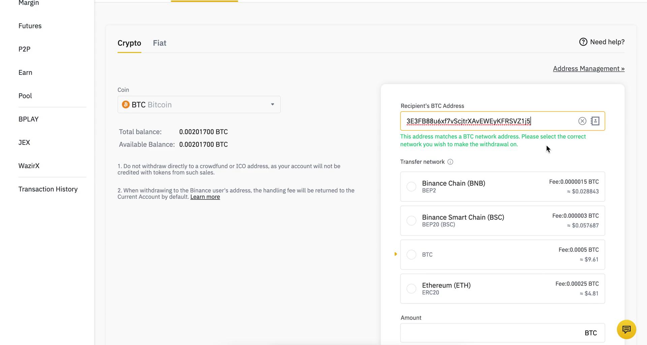Click the Available Balance value 0.00201700 BTC

[x=204, y=145]
